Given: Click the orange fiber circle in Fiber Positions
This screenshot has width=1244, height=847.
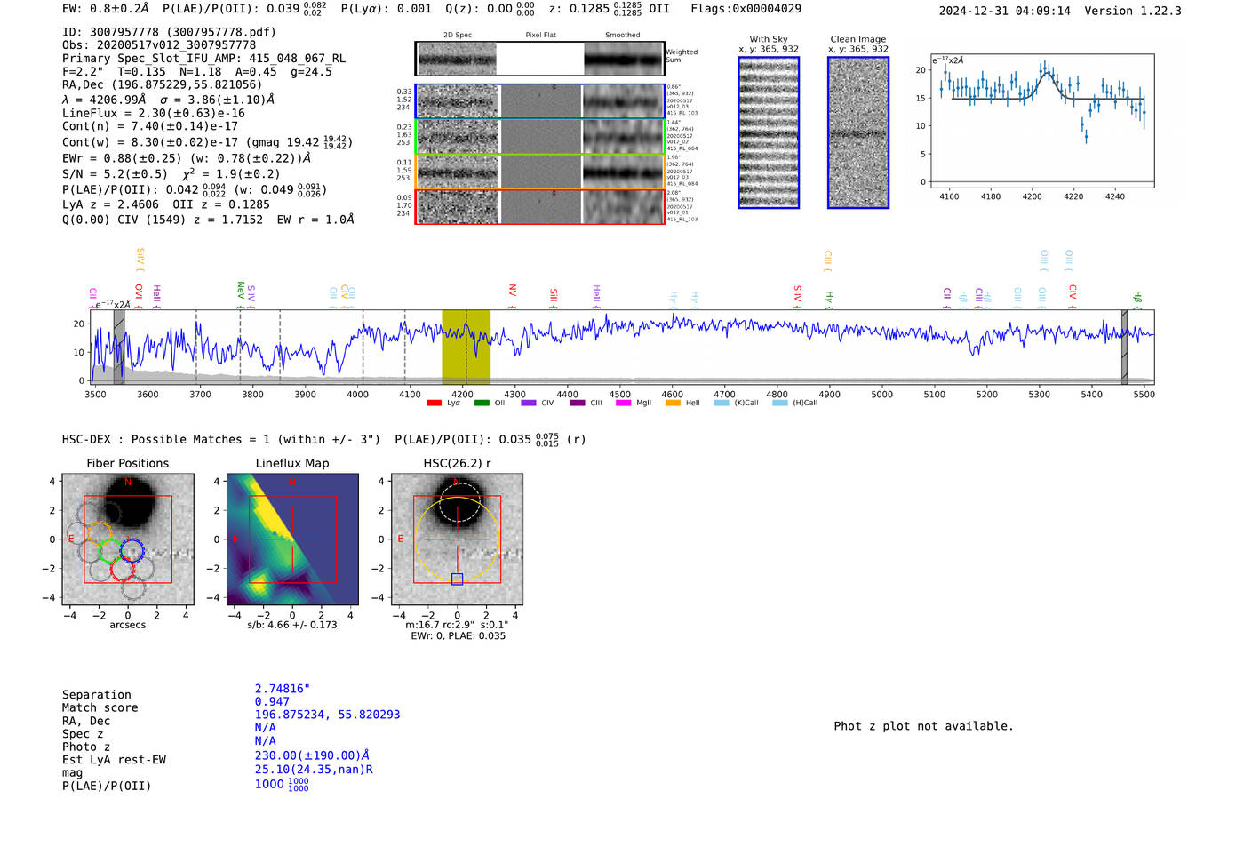Looking at the screenshot, I should 99,534.
